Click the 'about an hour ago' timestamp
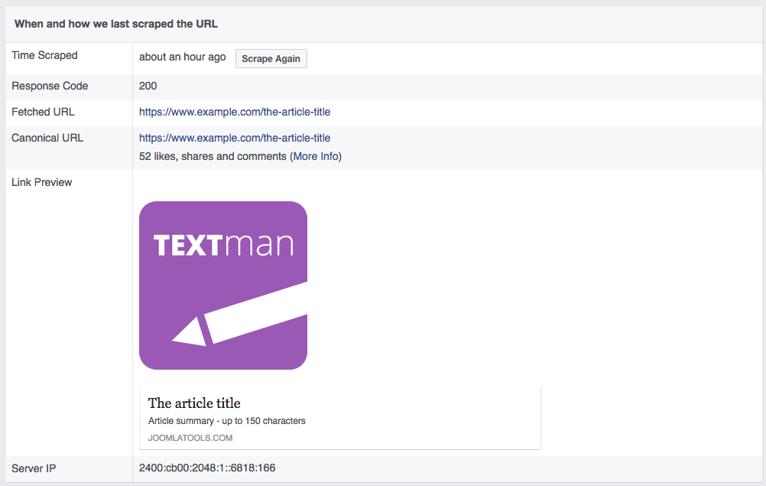 pyautogui.click(x=182, y=57)
